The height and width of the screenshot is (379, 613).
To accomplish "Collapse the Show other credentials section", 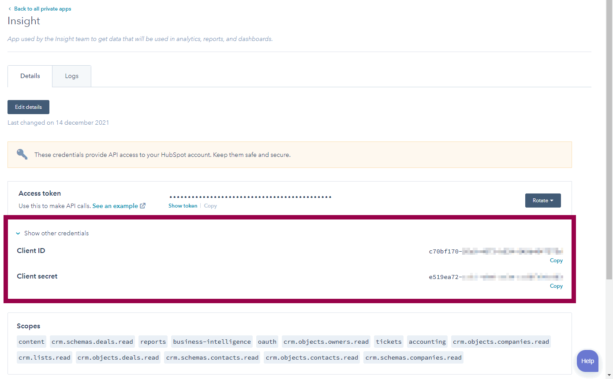I will tap(52, 233).
